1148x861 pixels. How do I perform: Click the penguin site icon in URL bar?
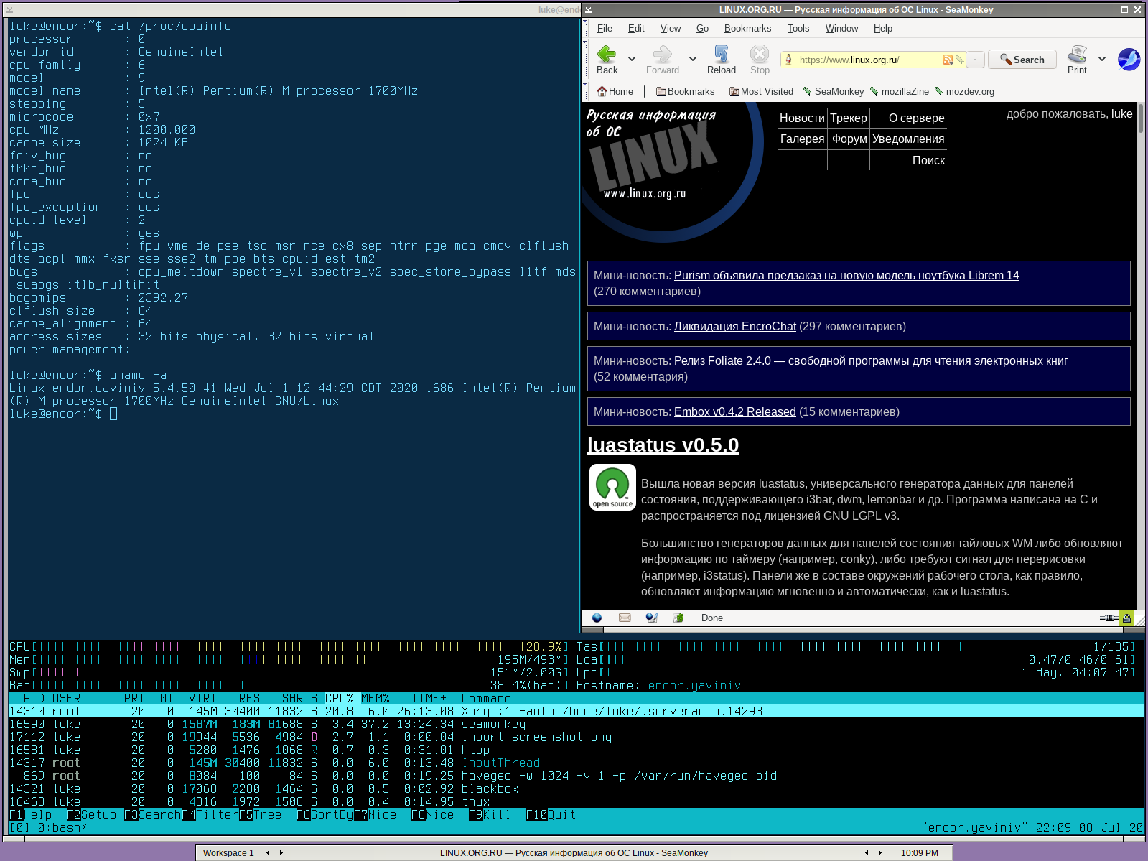click(789, 60)
